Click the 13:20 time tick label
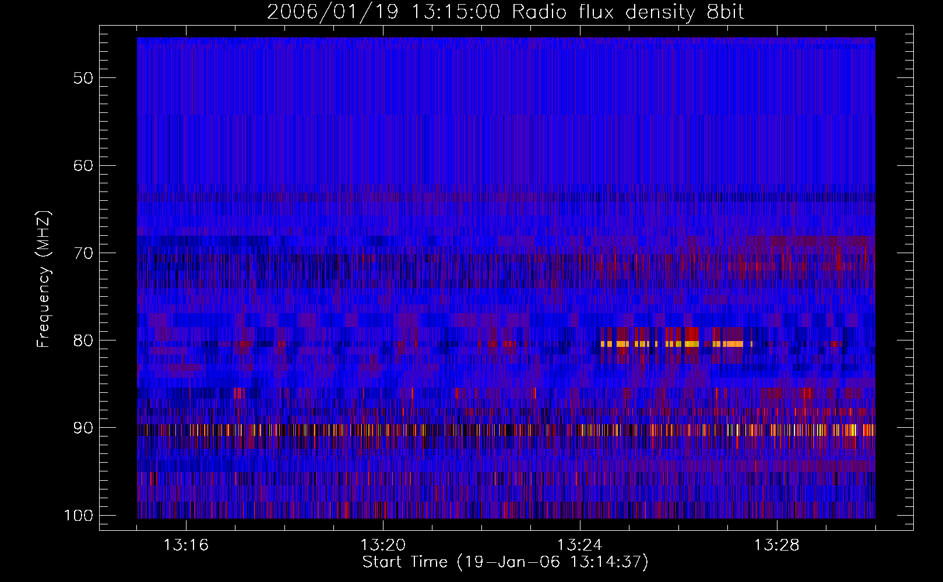 pos(383,545)
